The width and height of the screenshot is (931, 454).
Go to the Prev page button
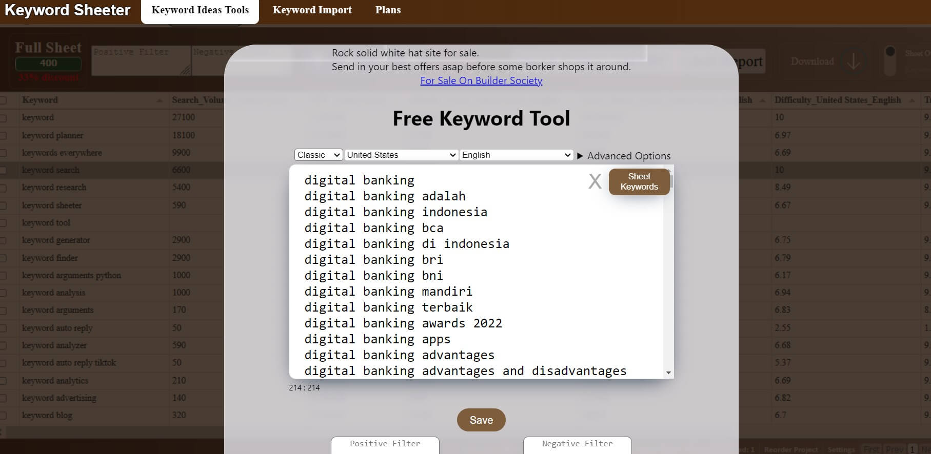895,449
